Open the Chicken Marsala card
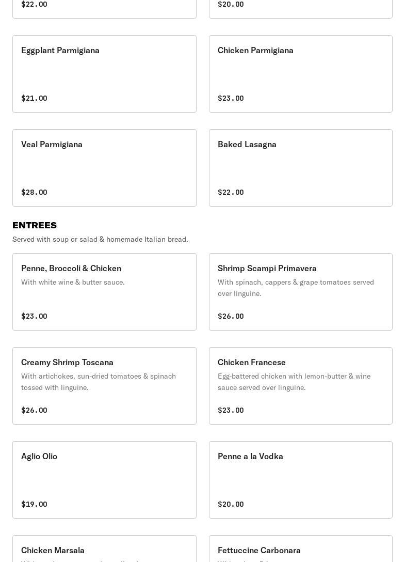405x562 pixels. [104, 550]
